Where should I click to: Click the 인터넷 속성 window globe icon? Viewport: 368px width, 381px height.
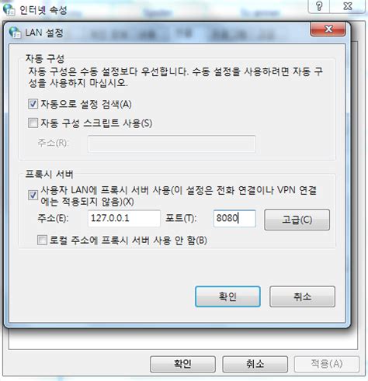pos(9,10)
